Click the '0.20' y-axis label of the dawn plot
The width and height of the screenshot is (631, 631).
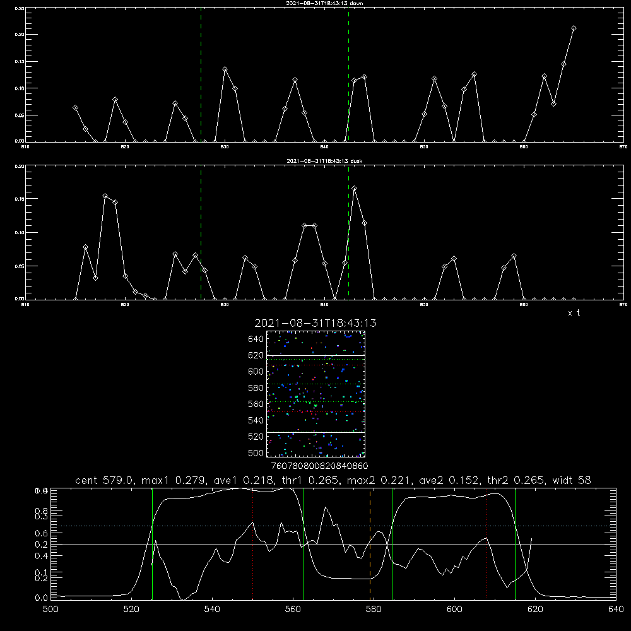(20, 35)
